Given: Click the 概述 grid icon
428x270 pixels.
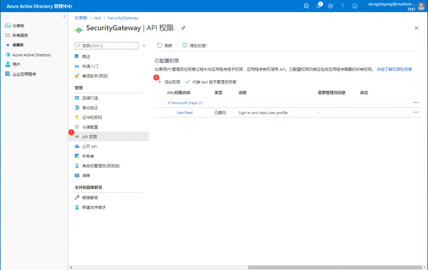Looking at the screenshot, I should coord(77,56).
